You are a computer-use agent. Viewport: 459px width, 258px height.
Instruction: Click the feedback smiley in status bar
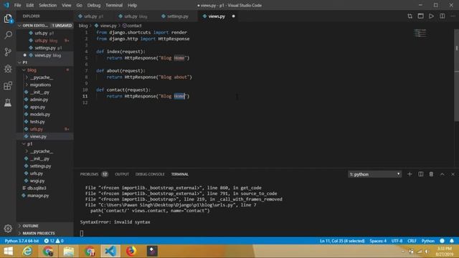tap(442, 241)
